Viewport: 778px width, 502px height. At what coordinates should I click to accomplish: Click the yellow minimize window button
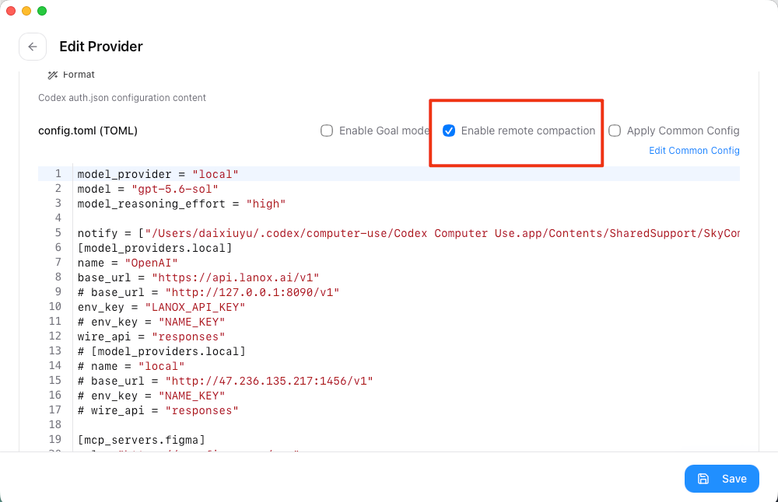[x=26, y=11]
